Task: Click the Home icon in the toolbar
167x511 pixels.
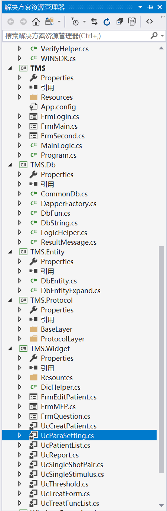Action: point(36,22)
